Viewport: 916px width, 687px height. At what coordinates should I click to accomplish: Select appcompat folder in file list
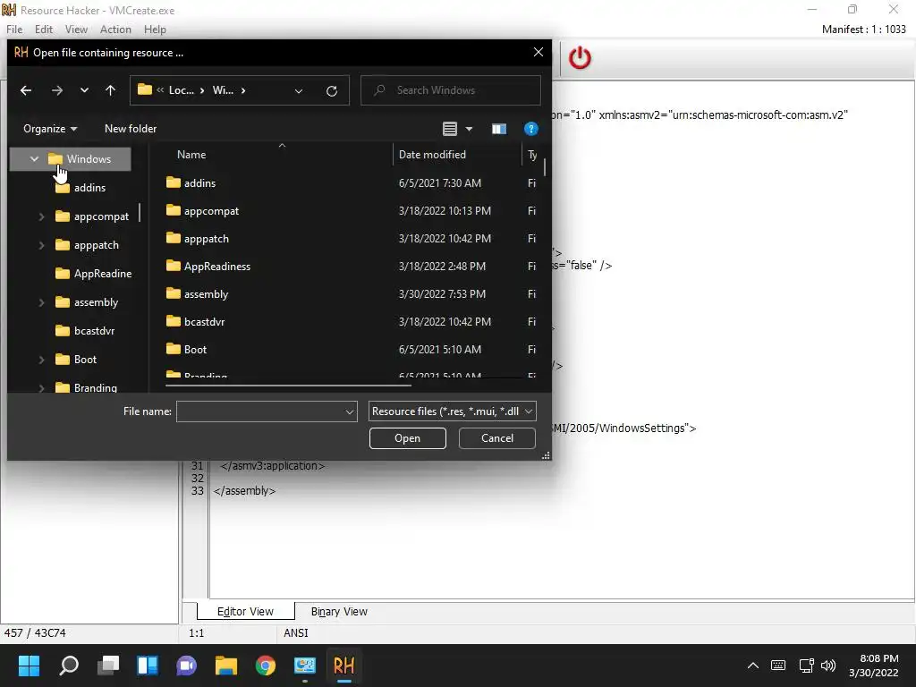202,211
